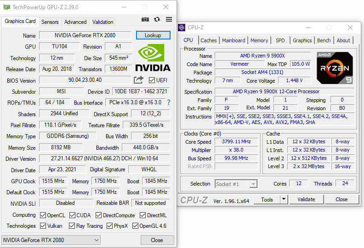Toggle the OpenCL checkbox
Image resolution: width=364 pixels, height=248 pixels.
(43, 215)
